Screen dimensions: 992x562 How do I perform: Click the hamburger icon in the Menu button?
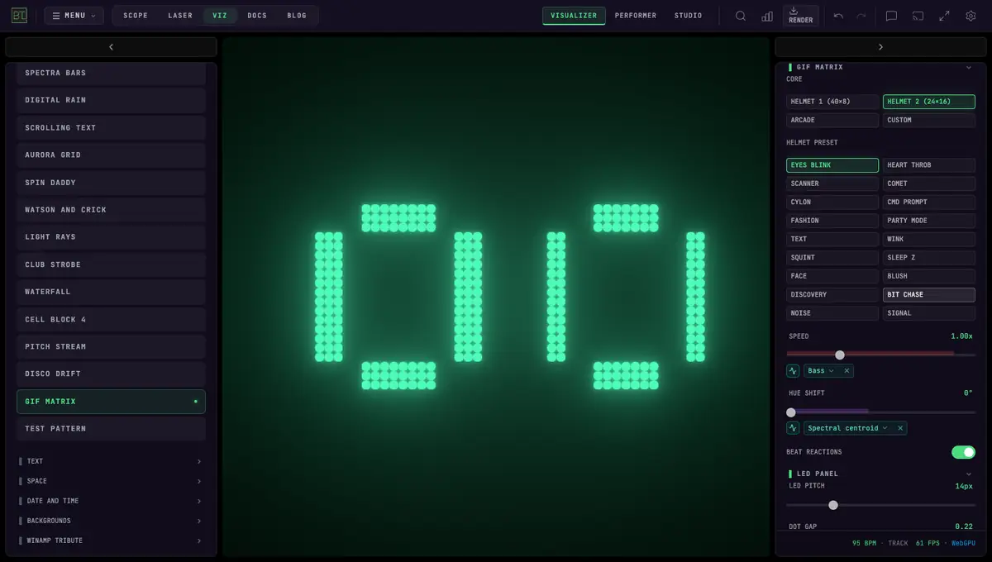(x=56, y=16)
